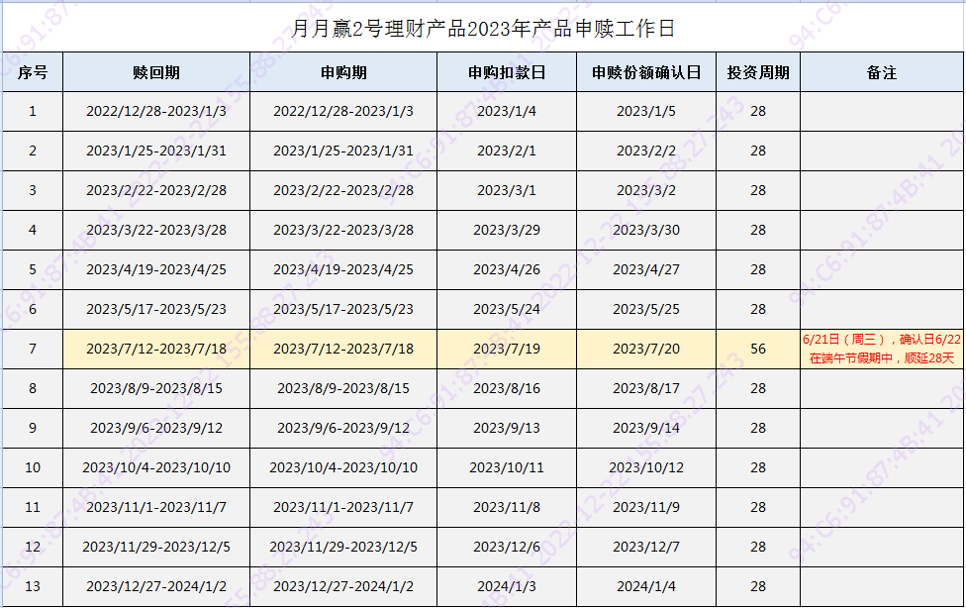966x608 pixels.
Task: Click cell 2023/3/1
Action: 507,190
